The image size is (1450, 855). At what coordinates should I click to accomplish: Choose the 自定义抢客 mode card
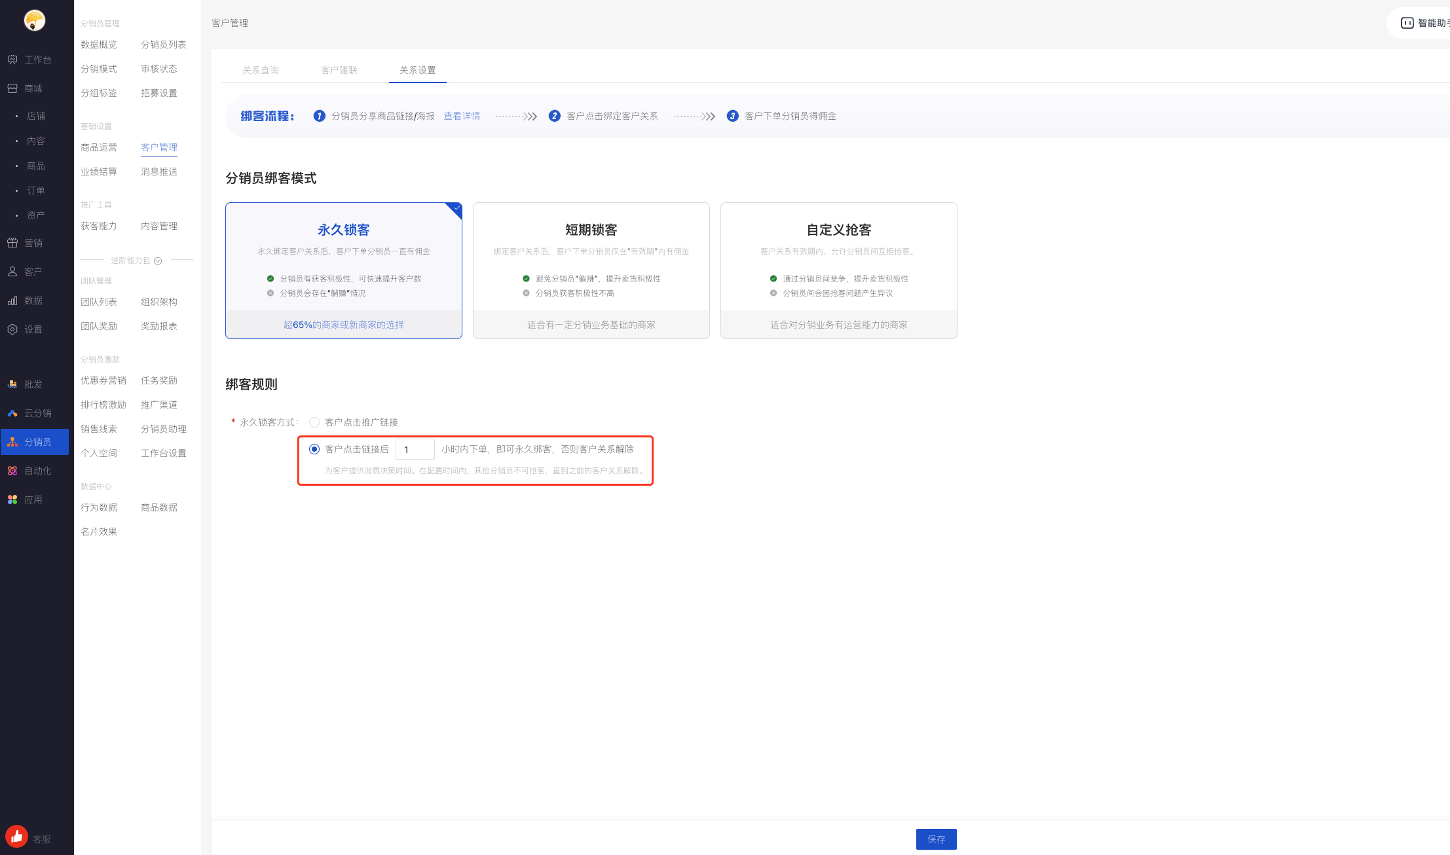click(x=839, y=270)
